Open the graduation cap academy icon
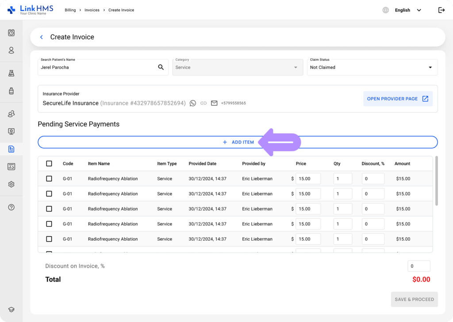 (x=11, y=310)
